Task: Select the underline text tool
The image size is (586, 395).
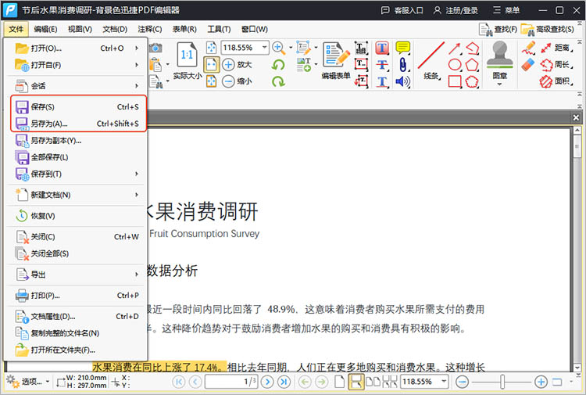Action: coord(382,81)
